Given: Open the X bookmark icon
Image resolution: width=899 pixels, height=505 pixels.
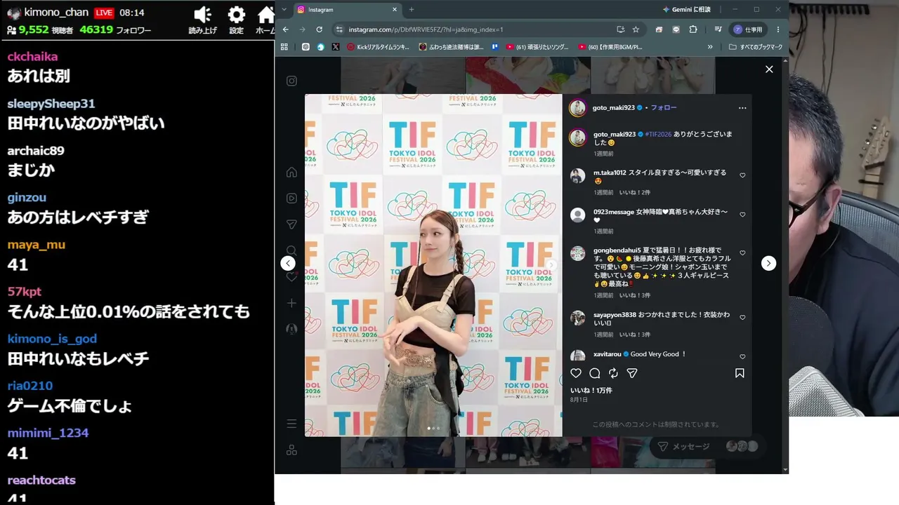Looking at the screenshot, I should 336,47.
